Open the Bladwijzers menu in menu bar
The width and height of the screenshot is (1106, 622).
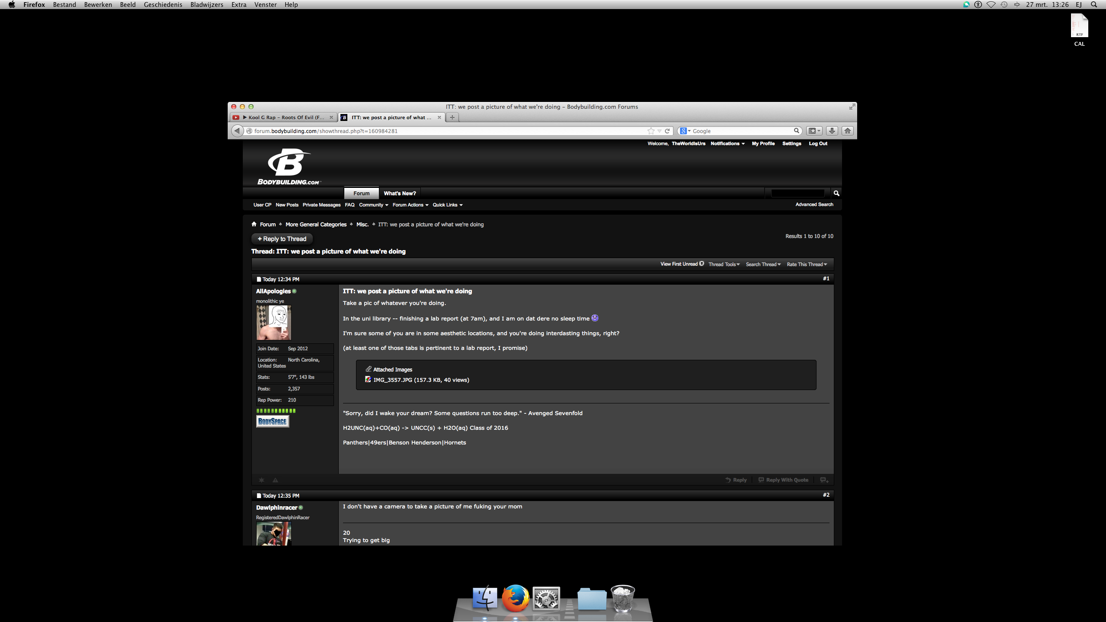207,5
